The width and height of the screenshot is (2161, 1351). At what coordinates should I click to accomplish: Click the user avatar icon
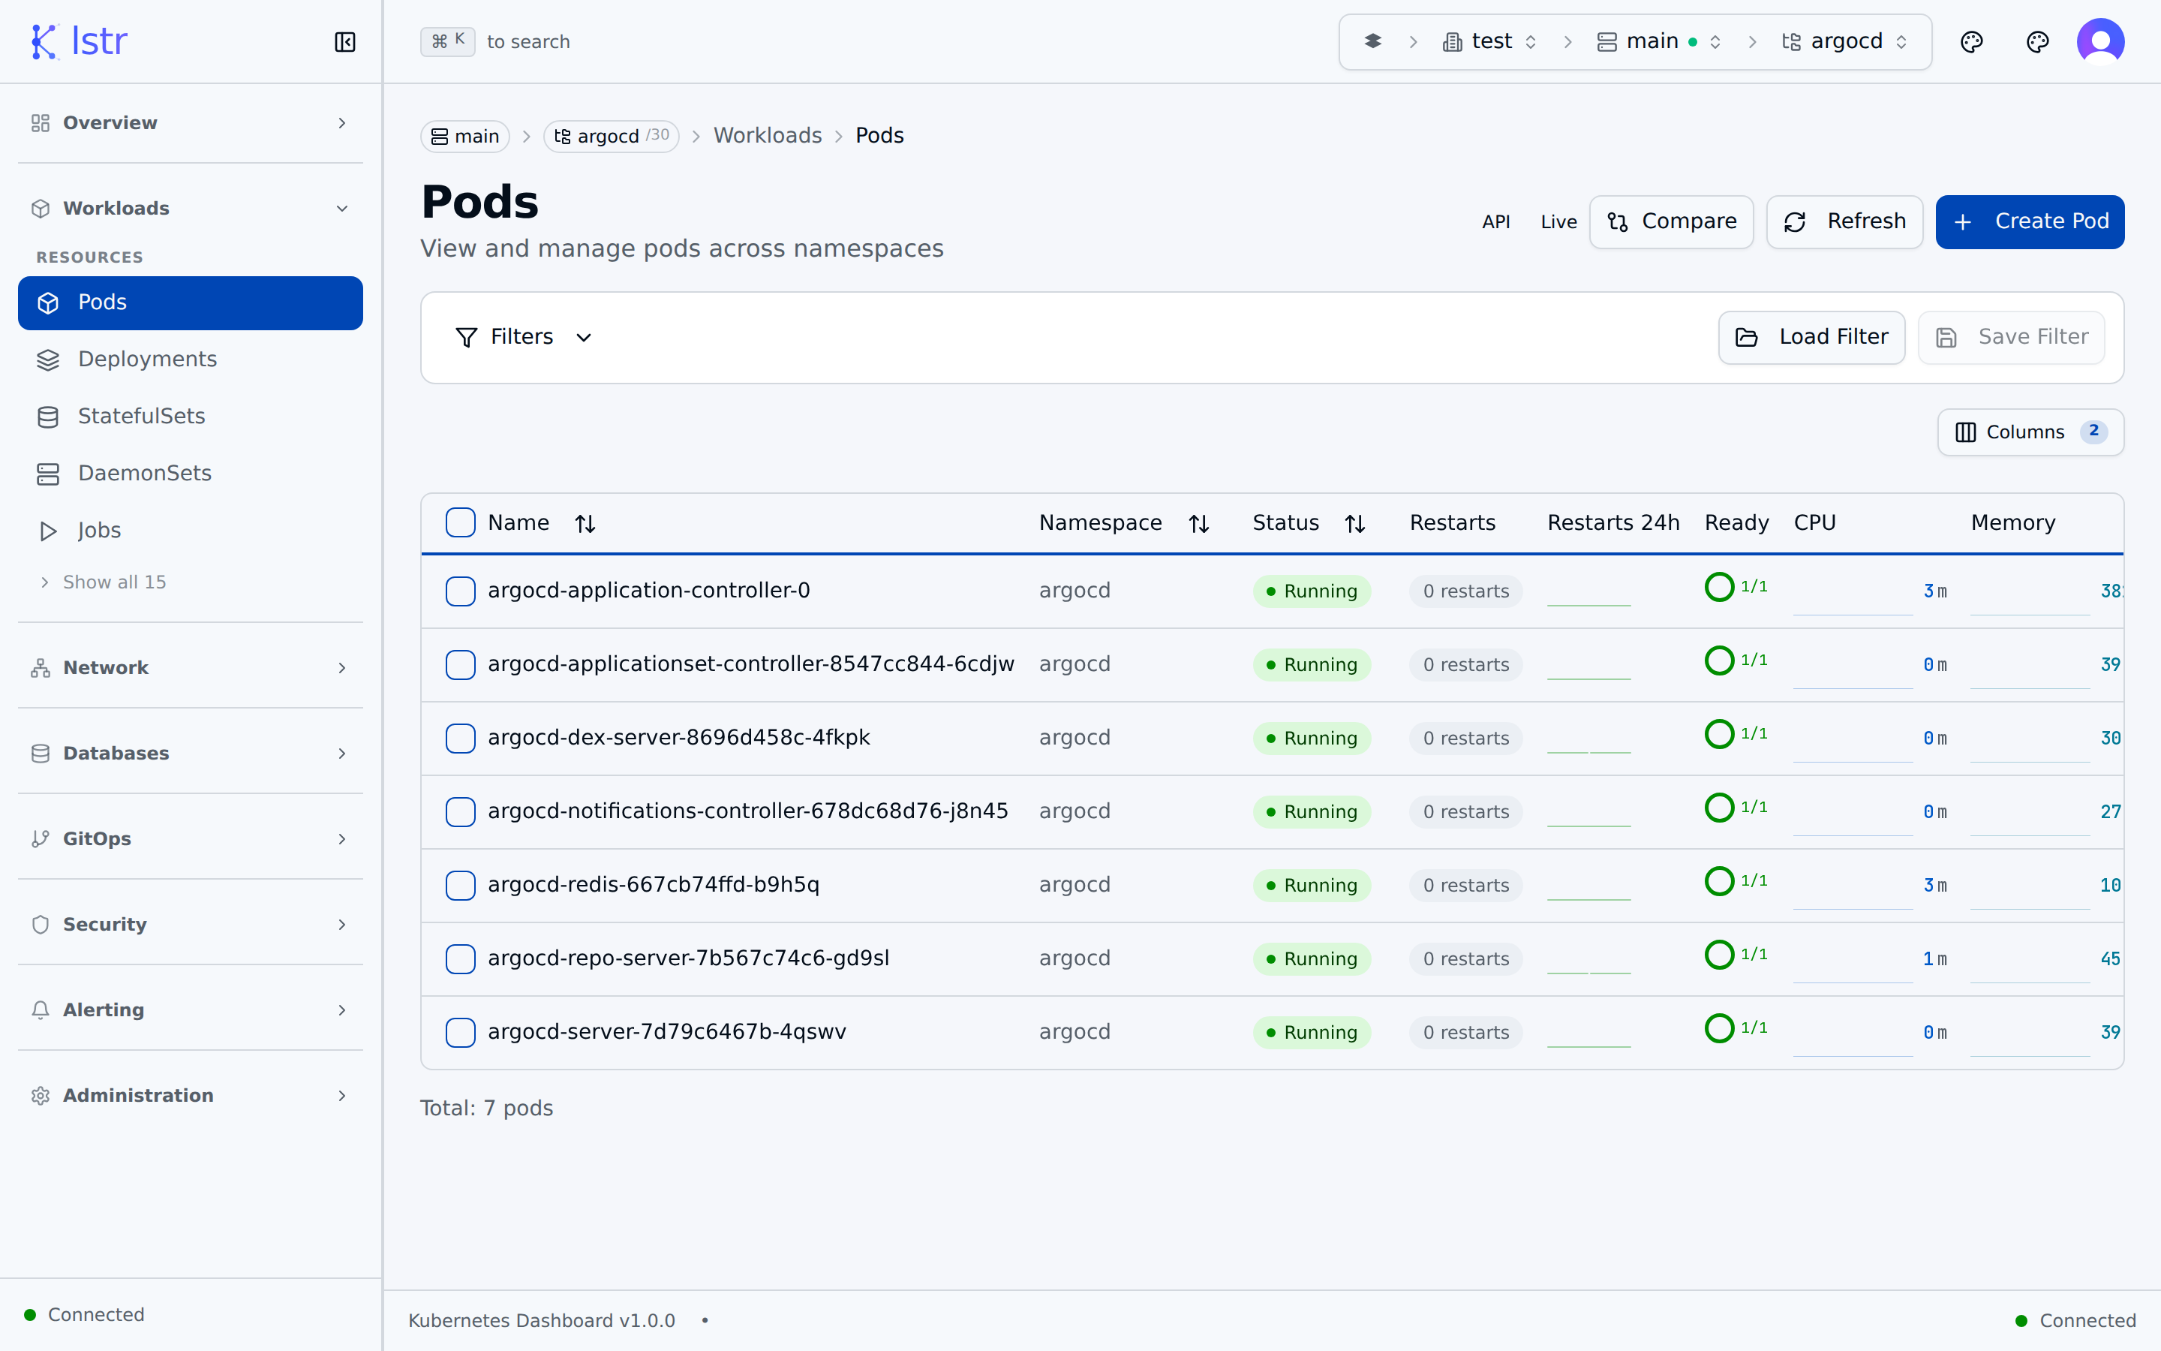coord(2099,42)
